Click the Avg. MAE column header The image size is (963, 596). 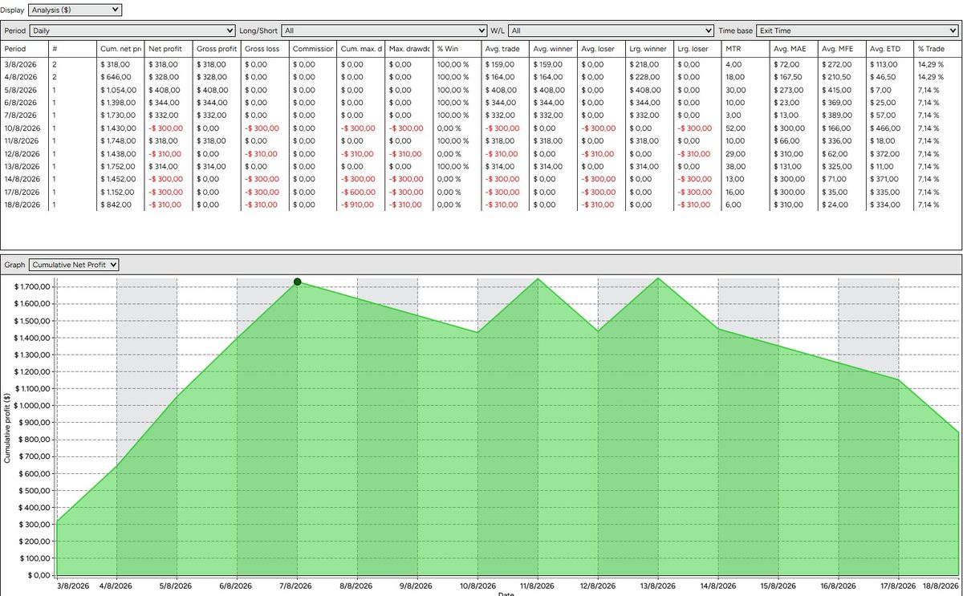[794, 49]
